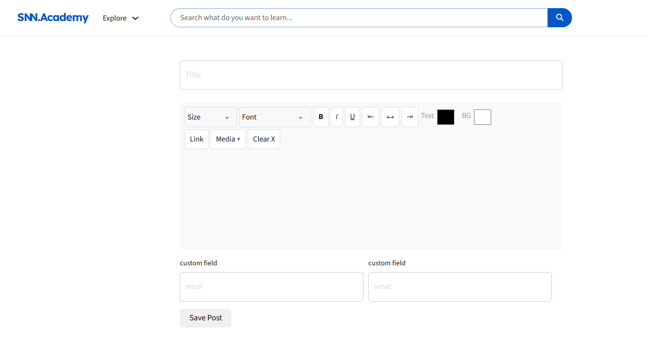Save the post with Save Post
Screen dimensions: 649x349
[x=206, y=318]
